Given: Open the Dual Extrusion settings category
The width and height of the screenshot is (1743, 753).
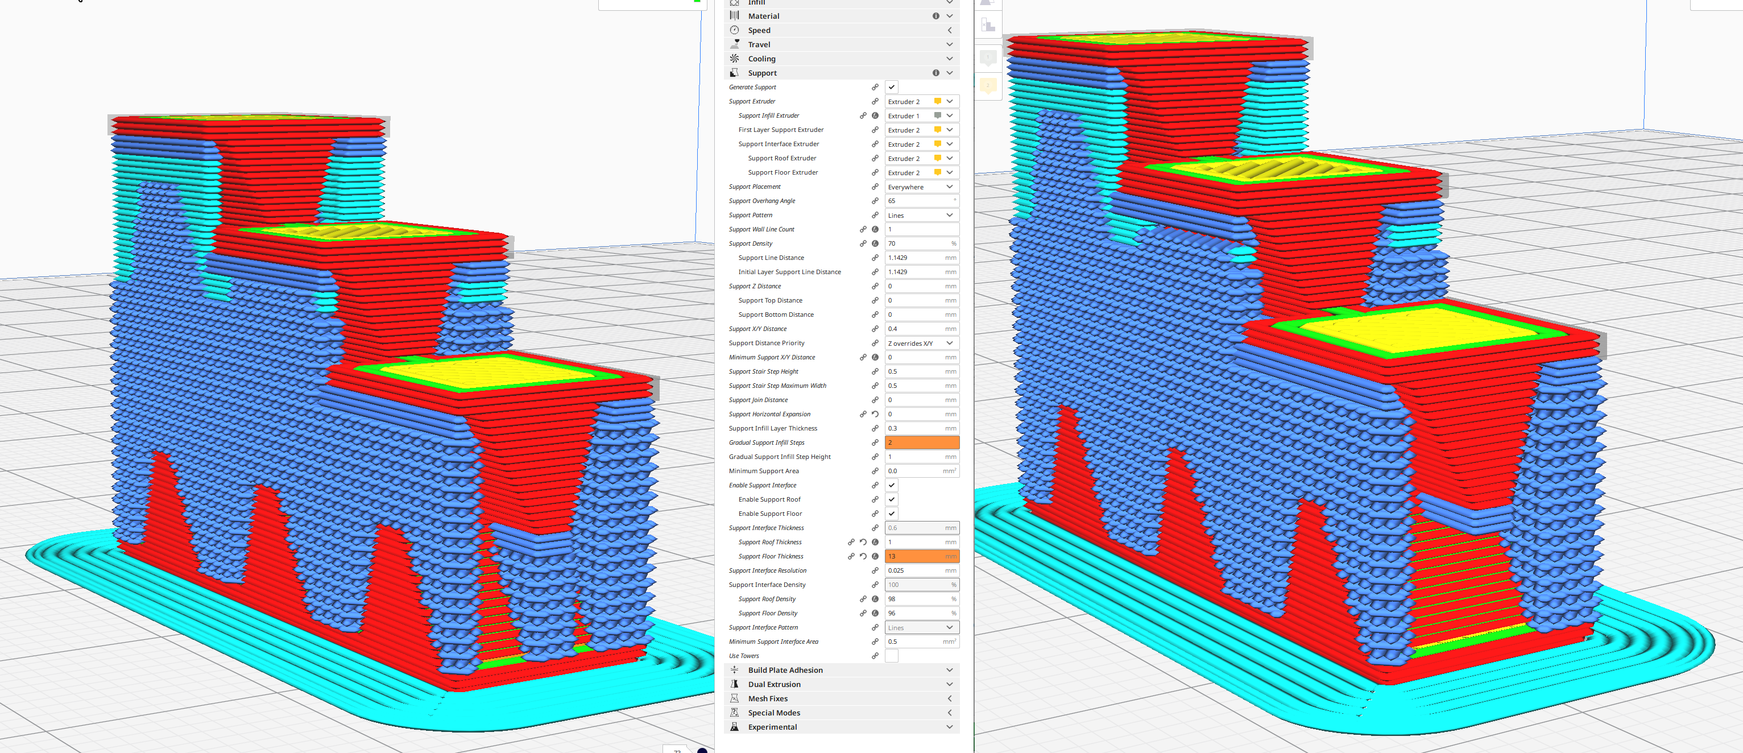Looking at the screenshot, I should coord(774,684).
